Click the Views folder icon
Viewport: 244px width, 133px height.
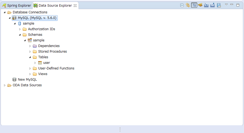[35, 74]
